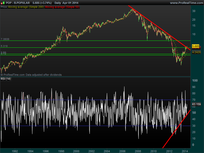Viewport: 204px width, 153px height.
Task: Click the 3.93 horizontal level label
Action: pos(3,52)
